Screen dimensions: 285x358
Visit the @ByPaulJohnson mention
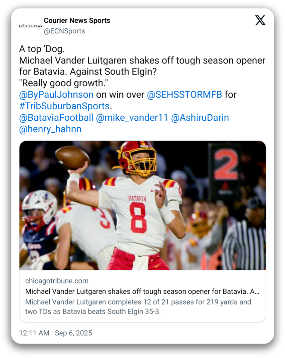56,95
